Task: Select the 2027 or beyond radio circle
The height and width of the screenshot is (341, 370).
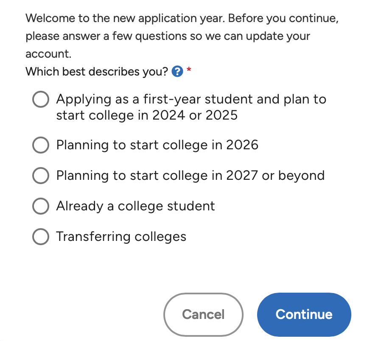Action: pos(41,176)
